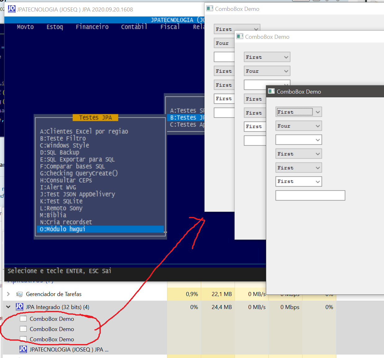Click the JPA Integrado (32 bits) process icon
The width and height of the screenshot is (384, 358).
(19, 307)
